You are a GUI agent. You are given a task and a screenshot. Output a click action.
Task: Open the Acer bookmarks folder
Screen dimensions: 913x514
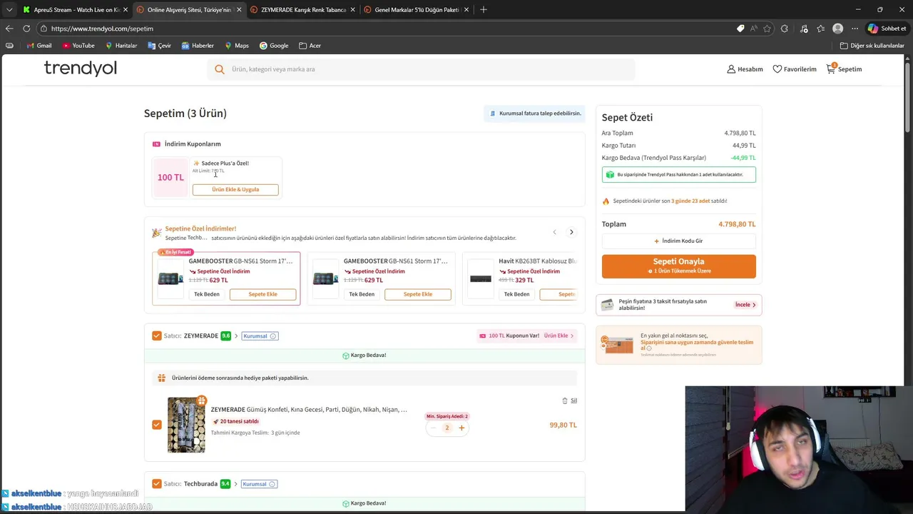(310, 46)
